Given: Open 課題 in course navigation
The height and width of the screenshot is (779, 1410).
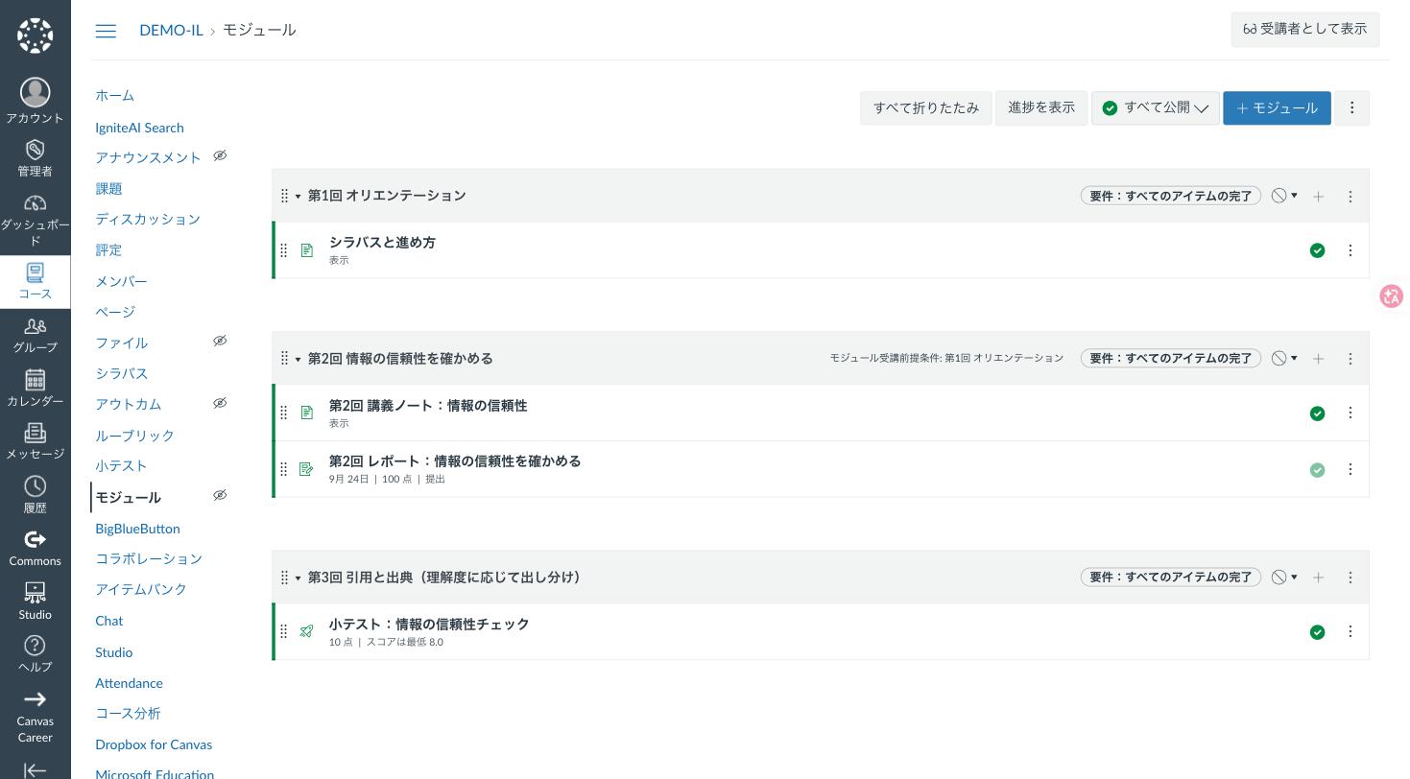Looking at the screenshot, I should click(x=108, y=189).
